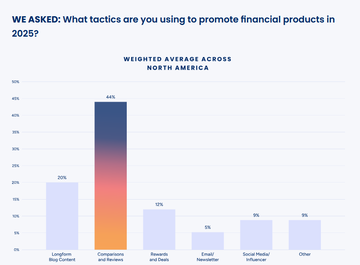The image size is (360, 265).
Task: Select the "Weighted Average Across North America" subtitle
Action: click(x=178, y=63)
